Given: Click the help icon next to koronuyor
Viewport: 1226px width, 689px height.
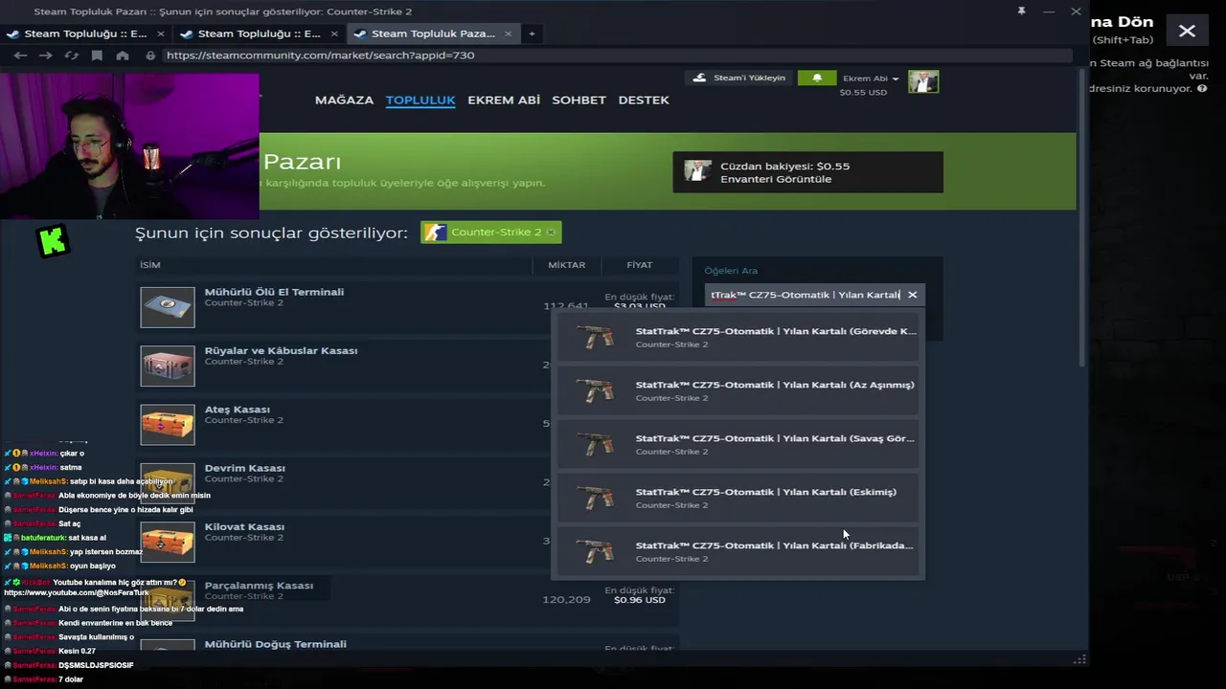Looking at the screenshot, I should tap(1202, 88).
